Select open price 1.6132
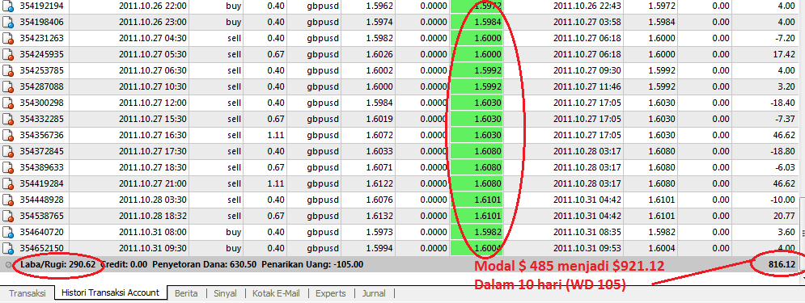The image size is (805, 303). coord(380,216)
